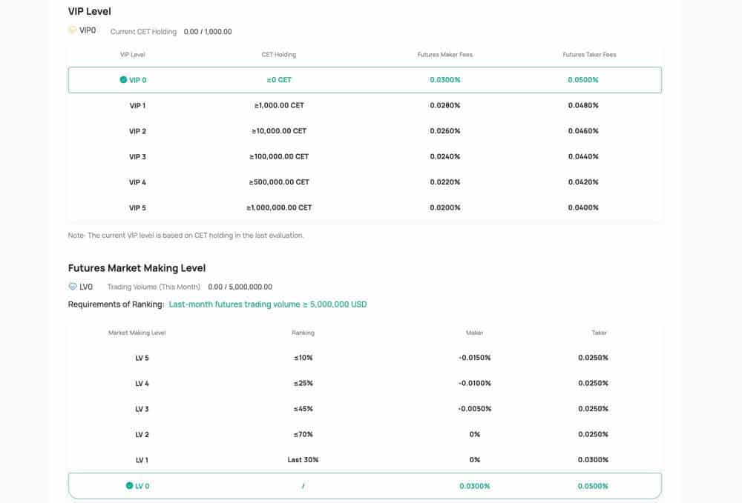Click the ≥10,000.00 CET holding cell

click(x=279, y=131)
